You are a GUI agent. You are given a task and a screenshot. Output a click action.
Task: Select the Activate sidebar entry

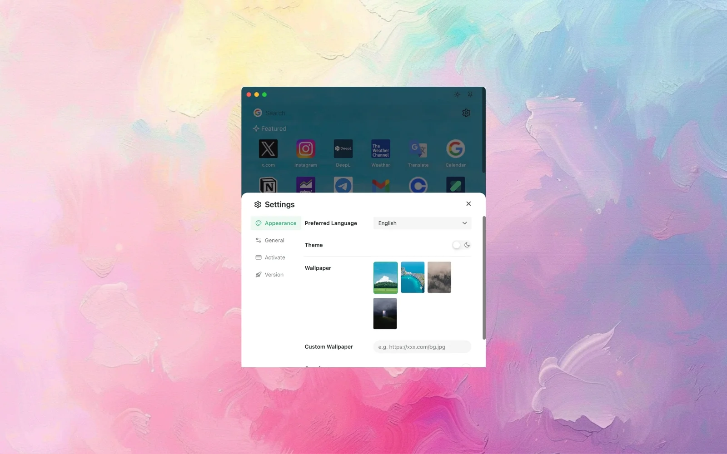pyautogui.click(x=274, y=257)
